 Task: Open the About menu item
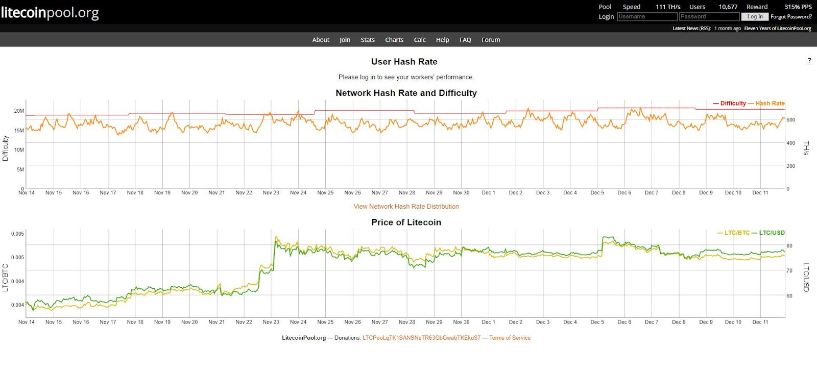click(321, 40)
